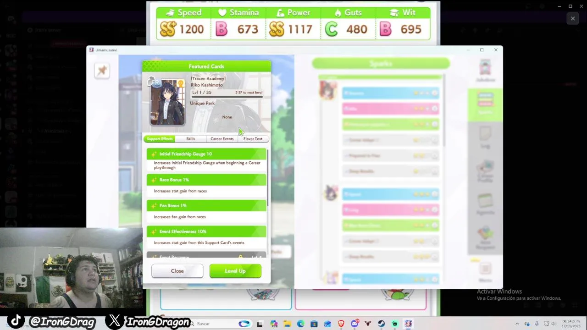
Task: Expand the system tray hidden icons chevron
Action: tap(517, 324)
